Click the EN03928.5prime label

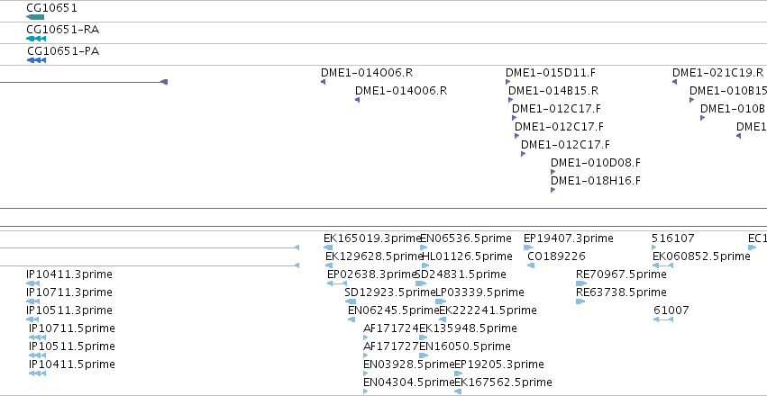[409, 364]
